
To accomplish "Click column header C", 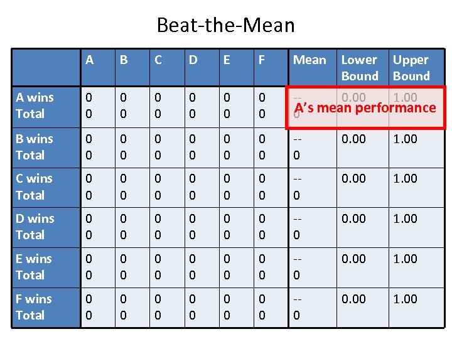I will 158,60.
